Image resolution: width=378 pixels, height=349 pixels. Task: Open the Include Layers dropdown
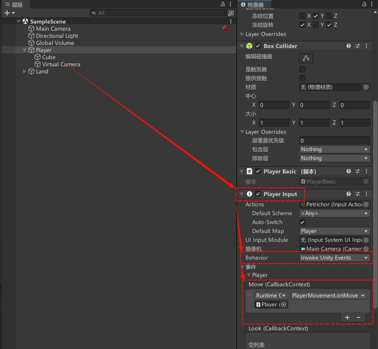click(x=334, y=149)
